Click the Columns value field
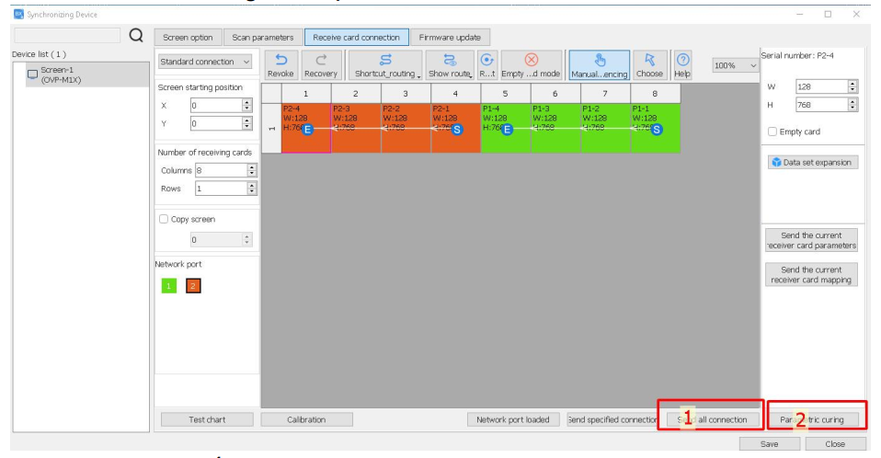Image resolution: width=881 pixels, height=458 pixels. tap(221, 170)
